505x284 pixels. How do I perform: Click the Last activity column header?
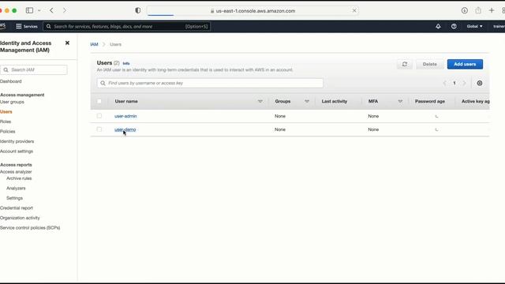click(x=335, y=101)
